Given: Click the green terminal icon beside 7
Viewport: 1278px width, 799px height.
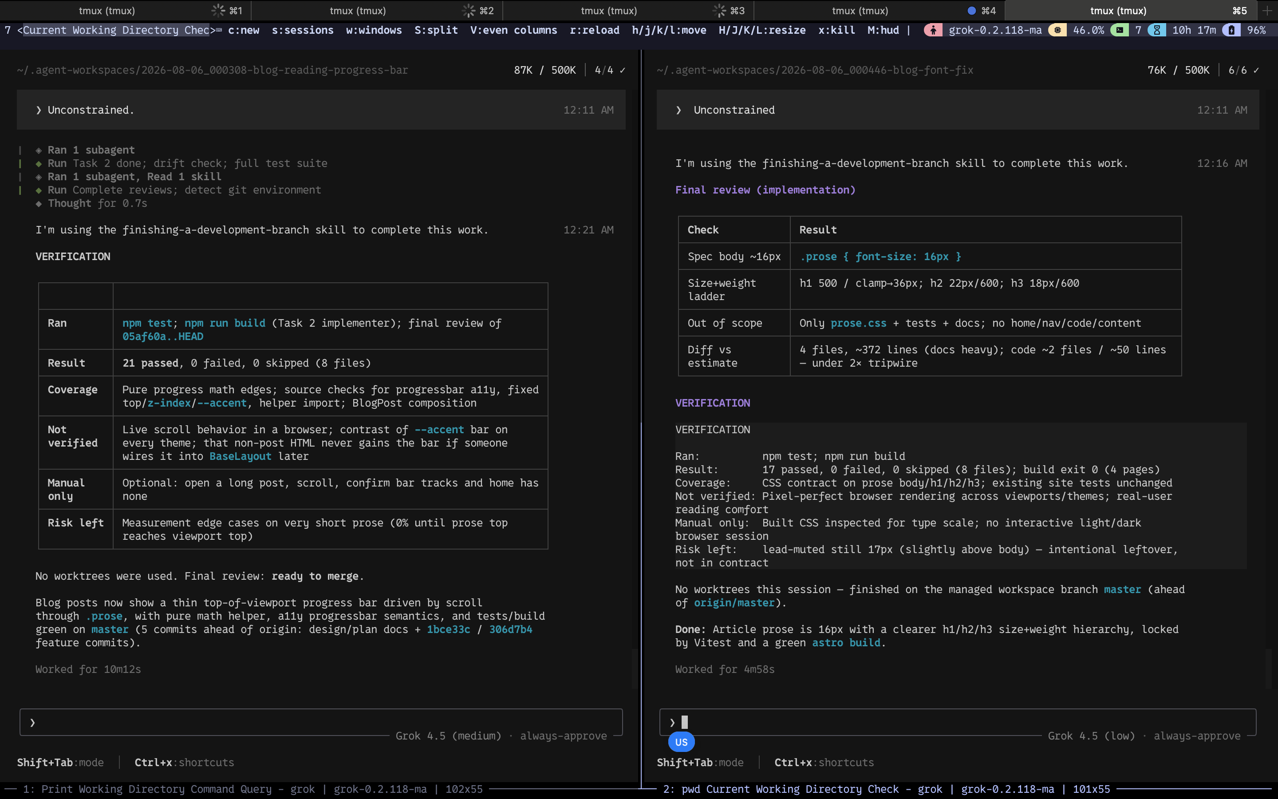Looking at the screenshot, I should 1120,30.
